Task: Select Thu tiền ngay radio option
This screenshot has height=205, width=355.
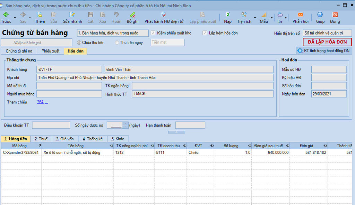Action: pyautogui.click(x=117, y=43)
